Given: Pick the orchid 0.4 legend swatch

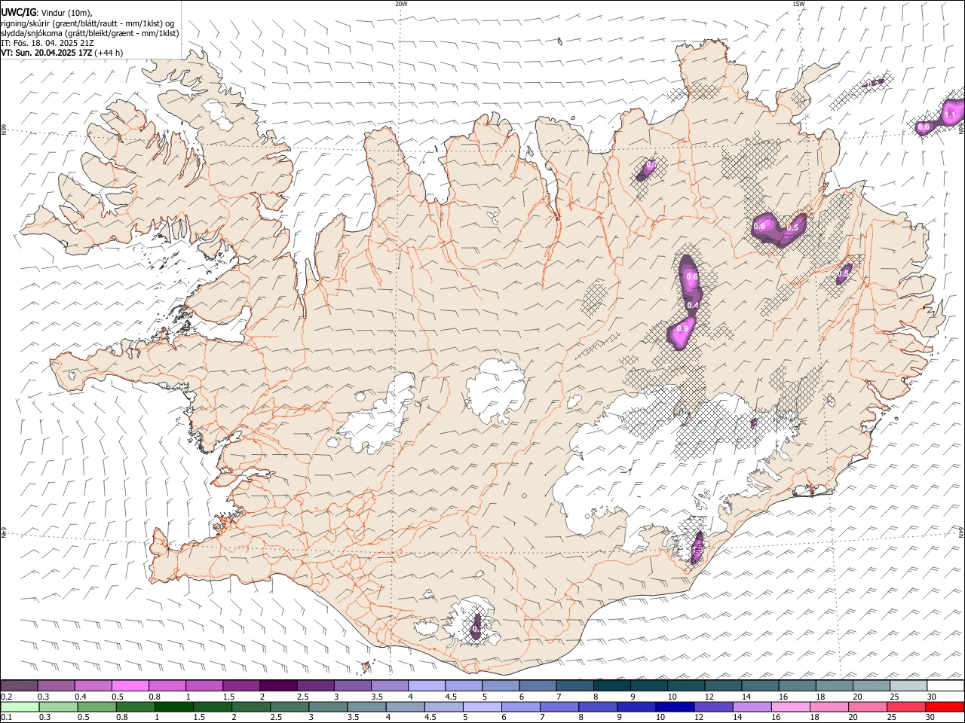Looking at the screenshot, I should [x=93, y=686].
